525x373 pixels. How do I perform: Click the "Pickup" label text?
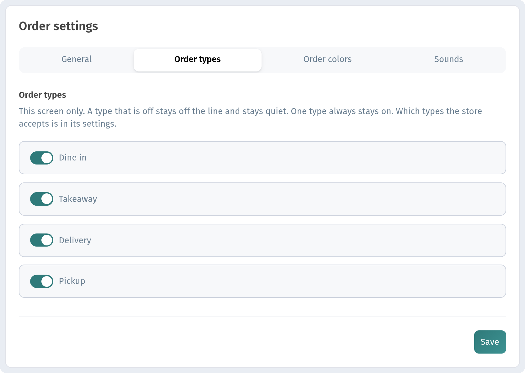(x=72, y=281)
